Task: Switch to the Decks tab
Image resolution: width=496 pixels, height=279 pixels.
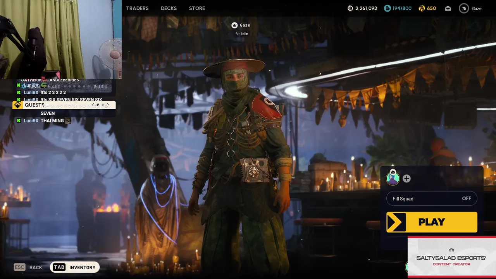Action: (169, 8)
